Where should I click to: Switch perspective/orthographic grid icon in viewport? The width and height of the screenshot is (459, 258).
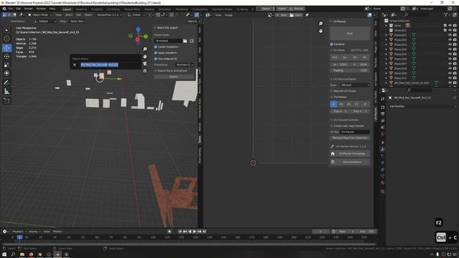click(145, 71)
